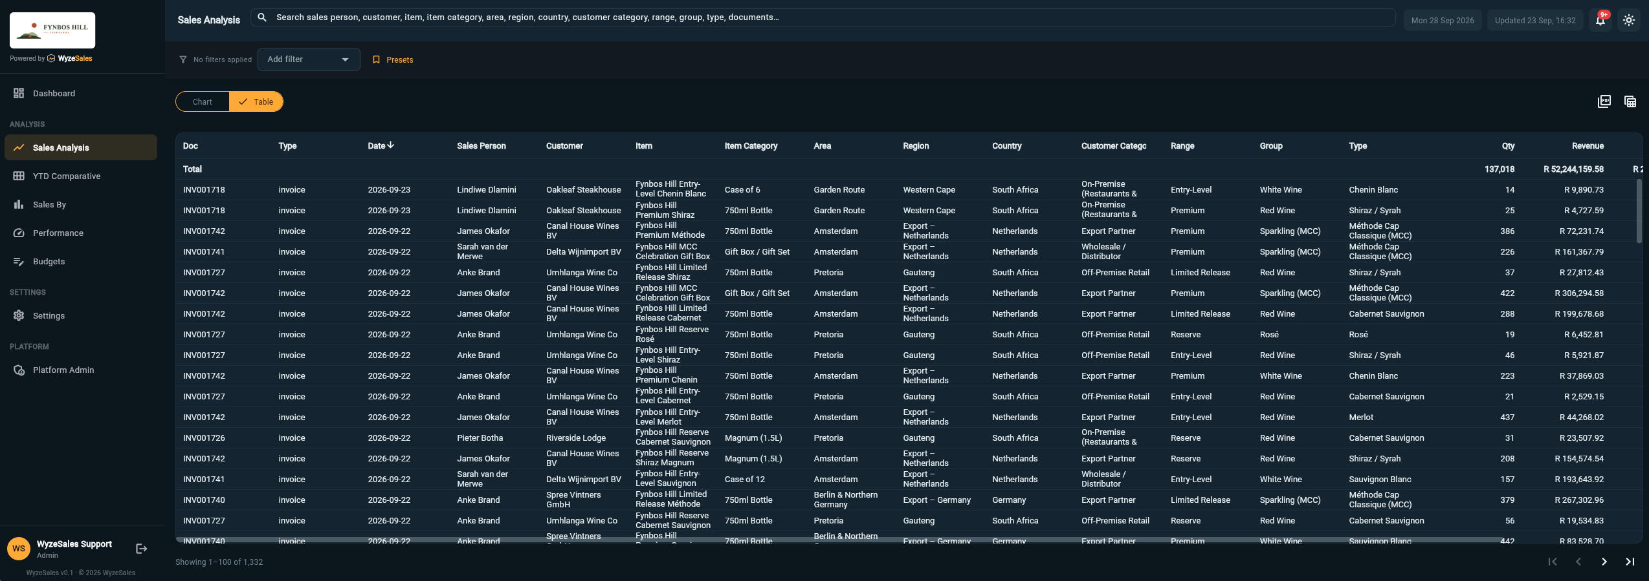
Task: Sort by the Item Category column header
Action: pyautogui.click(x=751, y=146)
